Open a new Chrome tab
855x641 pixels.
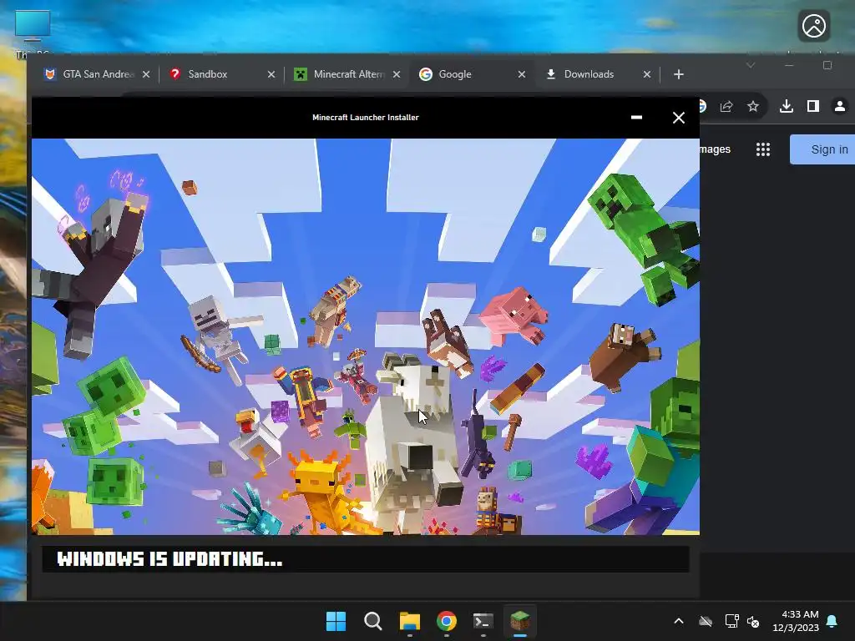click(678, 74)
